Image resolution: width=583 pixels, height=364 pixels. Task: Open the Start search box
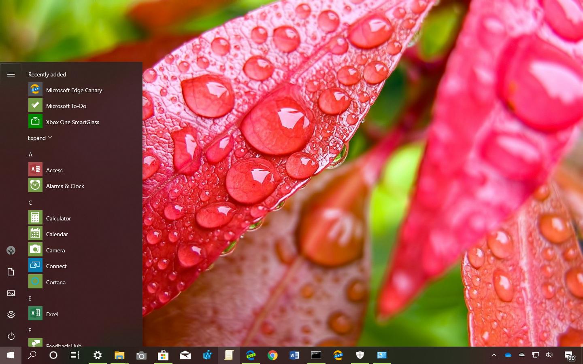(32, 355)
